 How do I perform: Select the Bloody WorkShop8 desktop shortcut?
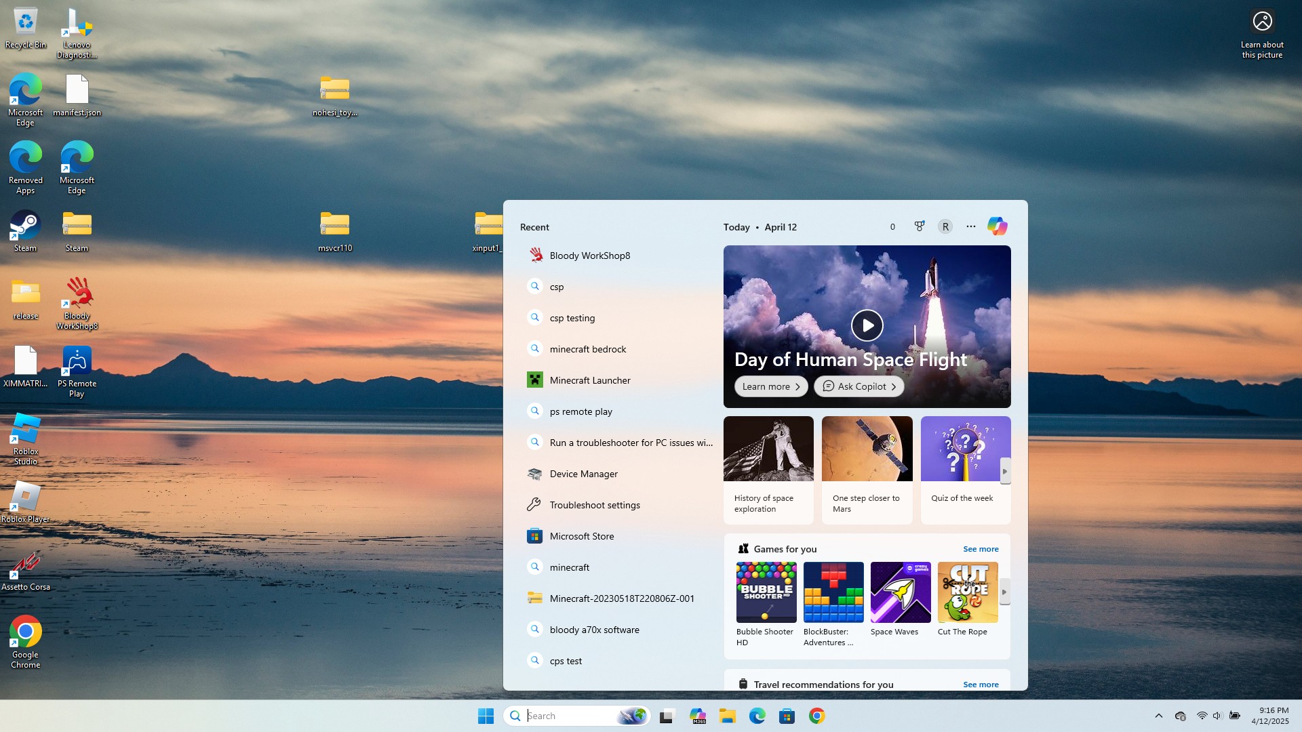pos(77,303)
